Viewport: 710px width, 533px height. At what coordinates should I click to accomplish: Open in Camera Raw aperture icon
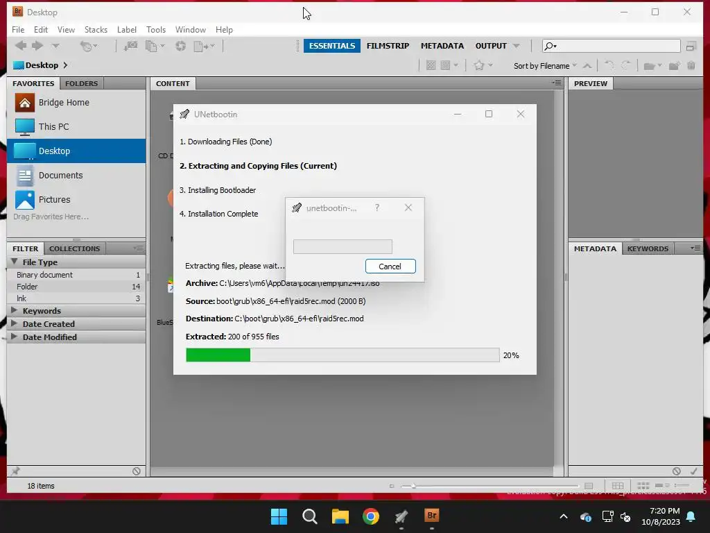(181, 46)
